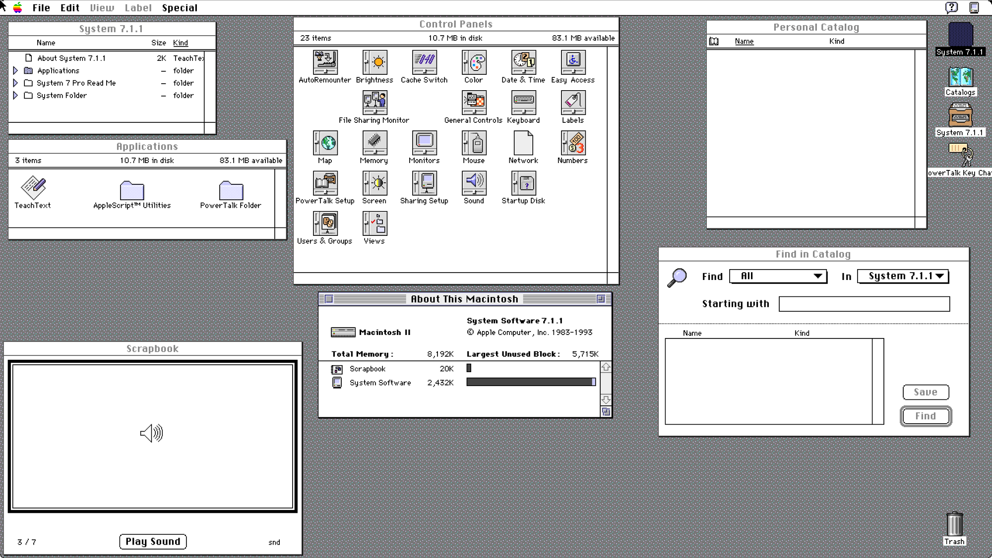The image size is (992, 558).
Task: Open the Find 'All' popup menu
Action: point(778,276)
